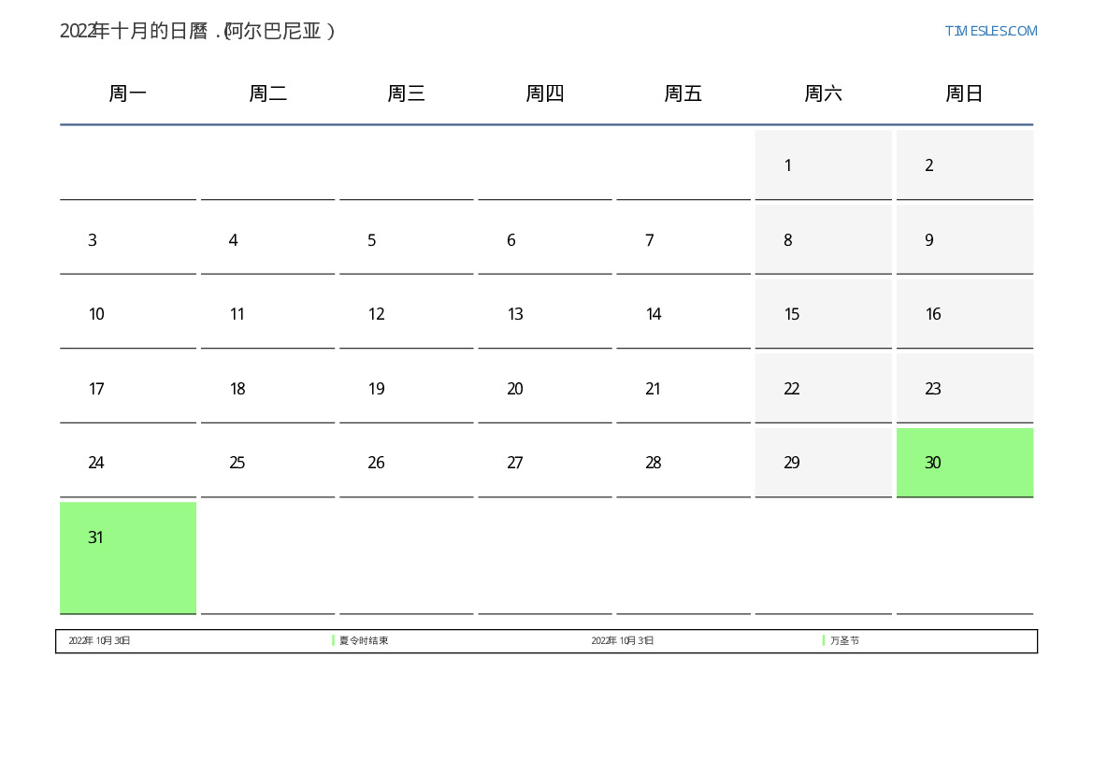Select date 1 in the Saturday column
This screenshot has height=773, width=1093.
tap(823, 165)
